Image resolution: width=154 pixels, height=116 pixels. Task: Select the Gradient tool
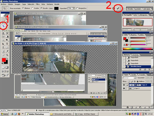7,37
